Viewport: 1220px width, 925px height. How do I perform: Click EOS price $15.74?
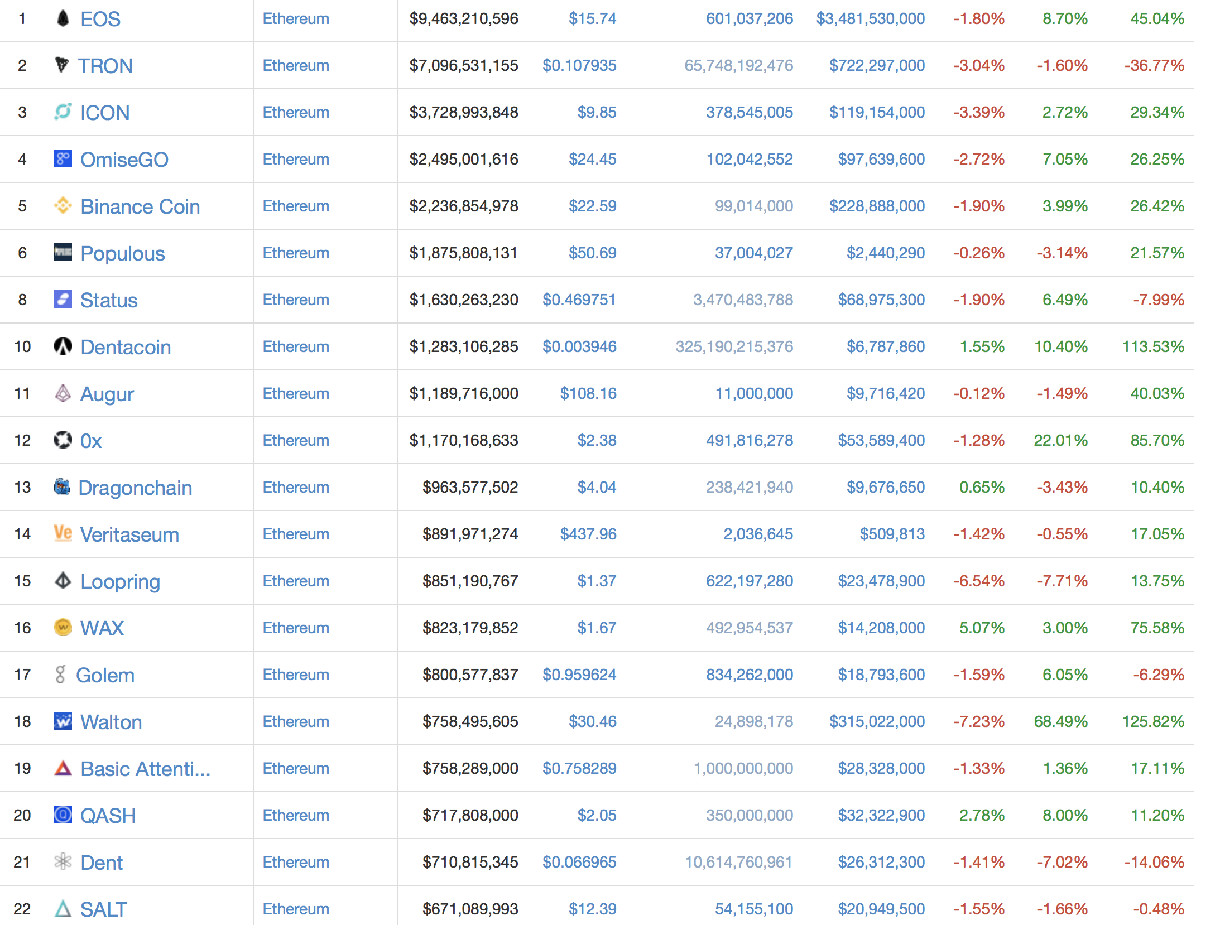pos(593,18)
